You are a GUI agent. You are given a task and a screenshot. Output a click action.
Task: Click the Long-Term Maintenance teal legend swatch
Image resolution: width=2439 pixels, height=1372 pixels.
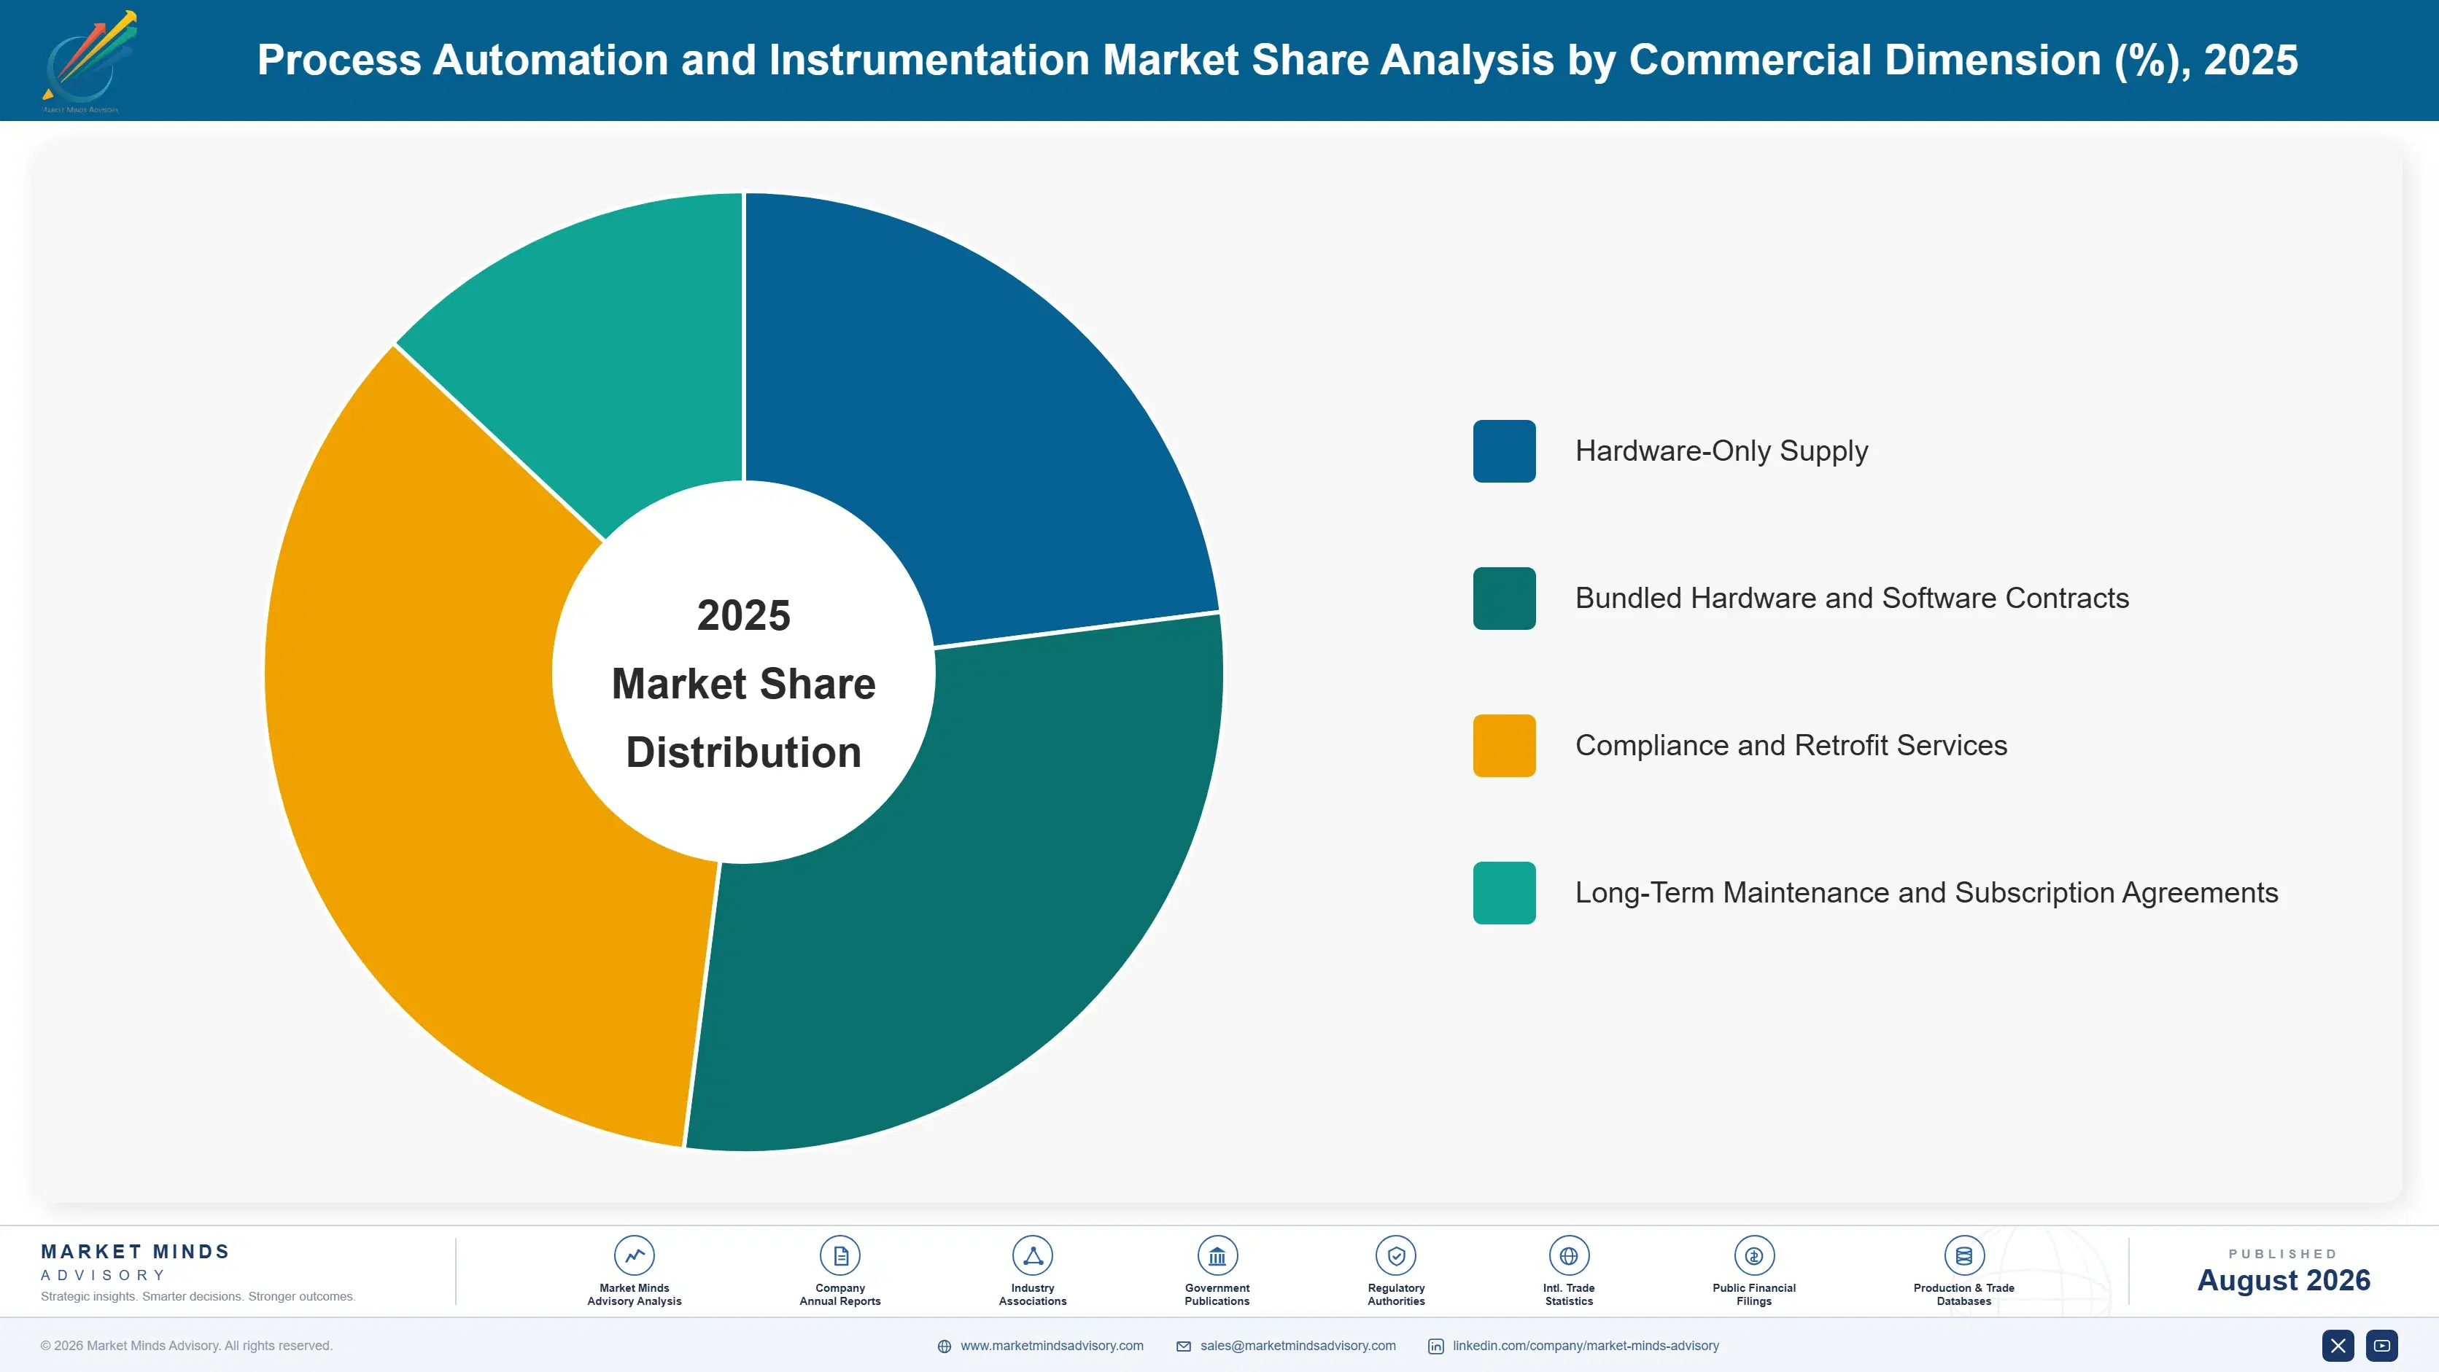pyautogui.click(x=1505, y=892)
